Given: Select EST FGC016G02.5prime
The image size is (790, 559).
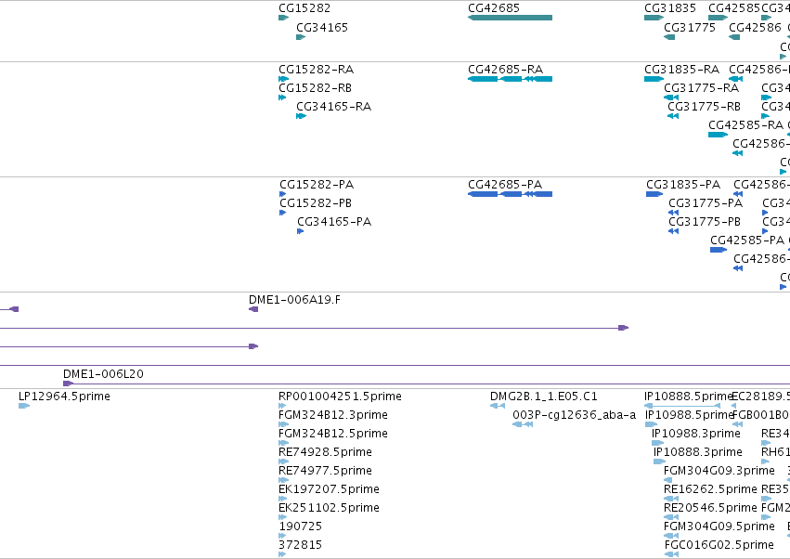Looking at the screenshot, I should pyautogui.click(x=719, y=545).
